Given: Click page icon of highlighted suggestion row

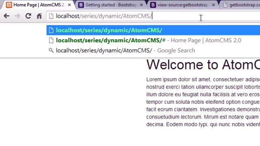Looking at the screenshot, I should [51, 30].
